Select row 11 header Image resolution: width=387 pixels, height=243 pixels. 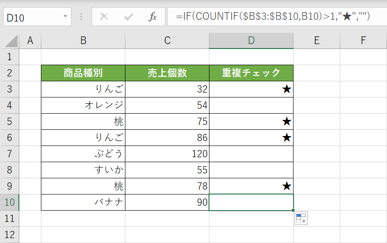[x=9, y=218]
